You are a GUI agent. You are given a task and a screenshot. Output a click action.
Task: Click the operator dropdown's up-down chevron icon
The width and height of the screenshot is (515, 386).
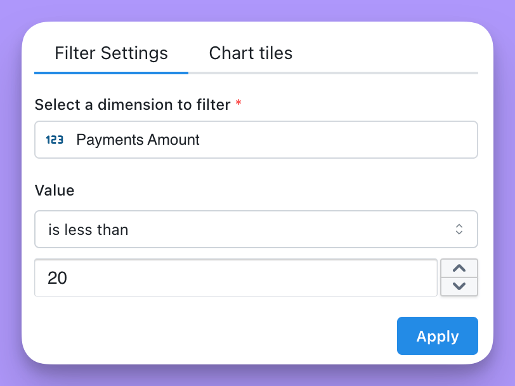pyautogui.click(x=459, y=229)
